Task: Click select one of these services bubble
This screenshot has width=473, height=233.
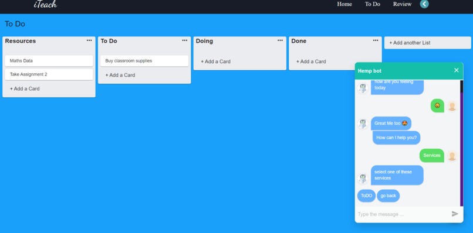Action: click(x=397, y=175)
